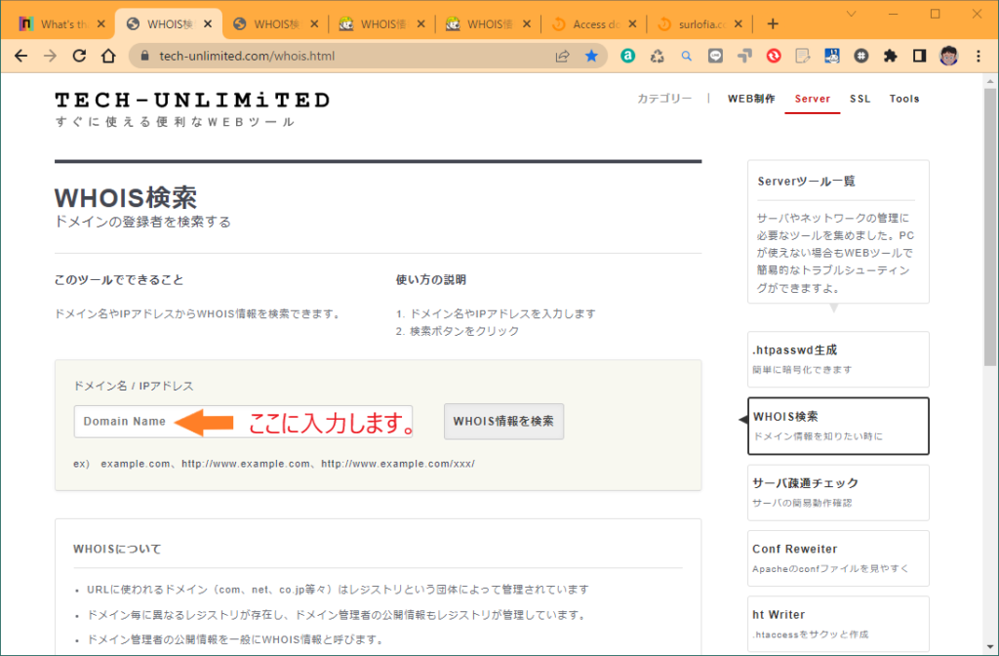Open the magnifier search extension icon
The image size is (999, 656).
click(x=688, y=56)
